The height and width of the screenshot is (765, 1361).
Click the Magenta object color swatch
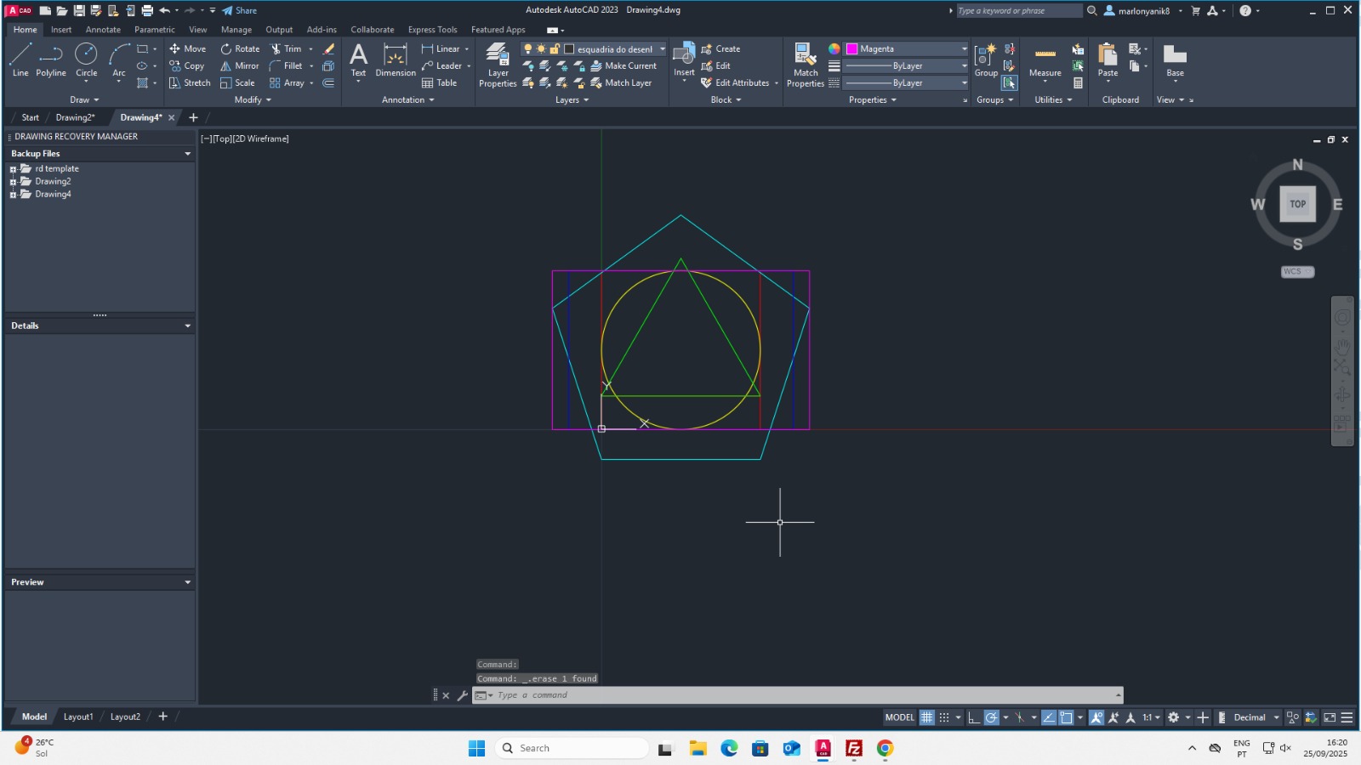click(851, 49)
